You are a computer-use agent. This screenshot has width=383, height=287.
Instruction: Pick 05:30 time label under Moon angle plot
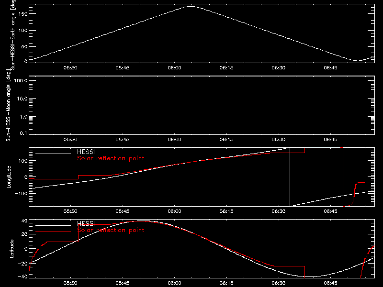click(70, 140)
